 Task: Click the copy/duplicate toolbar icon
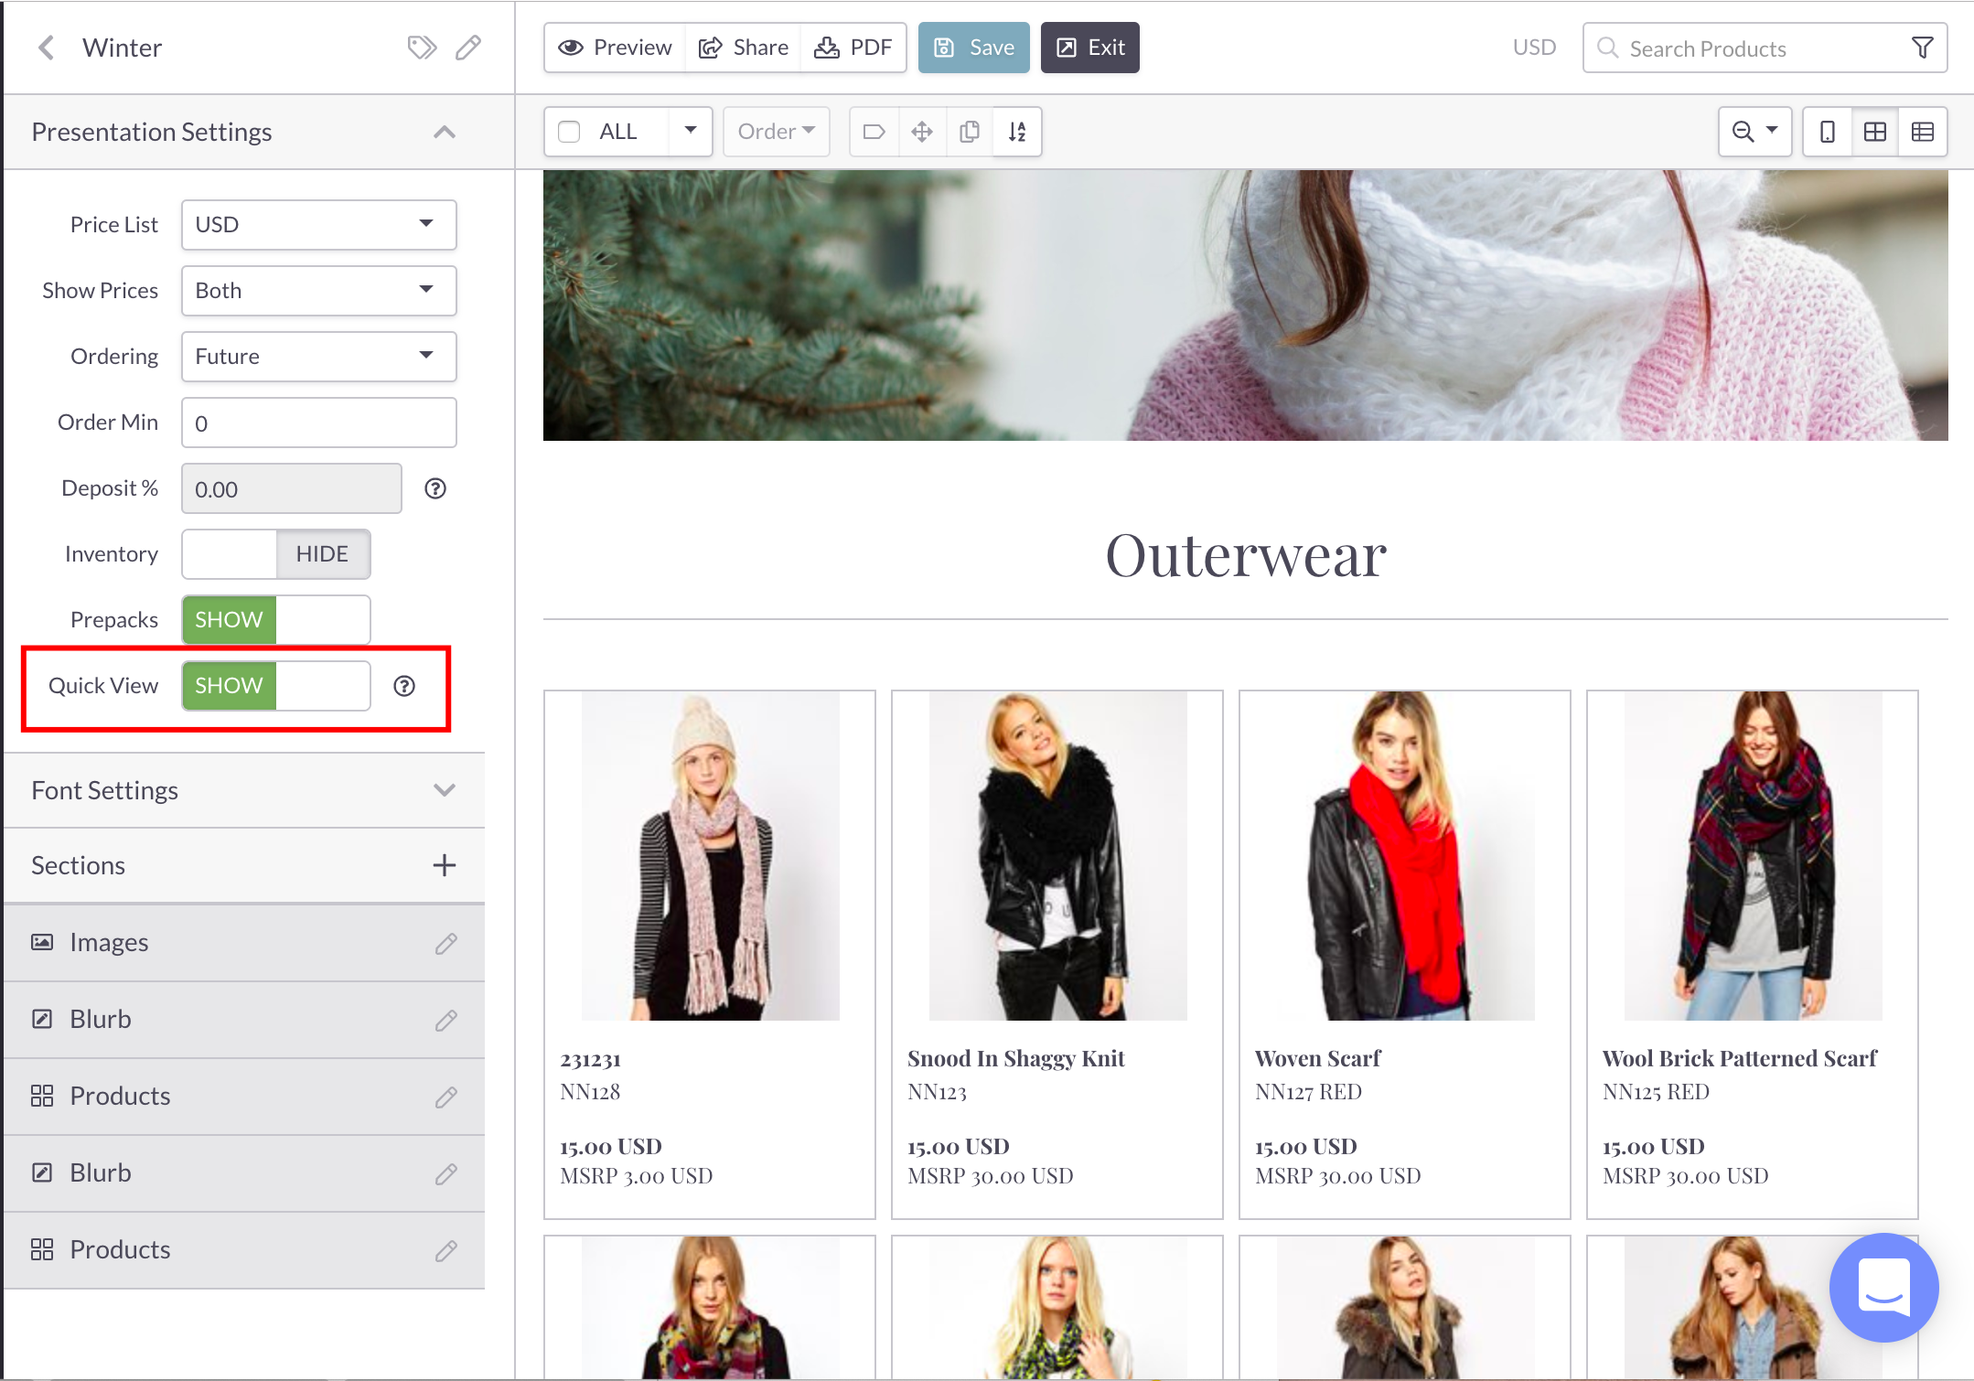[970, 132]
